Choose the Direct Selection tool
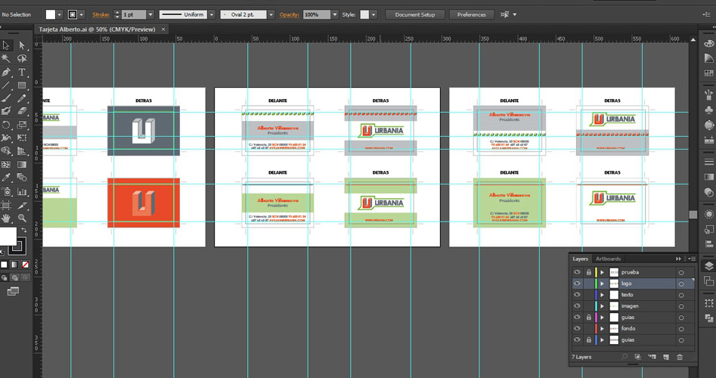The image size is (716, 378). point(22,45)
